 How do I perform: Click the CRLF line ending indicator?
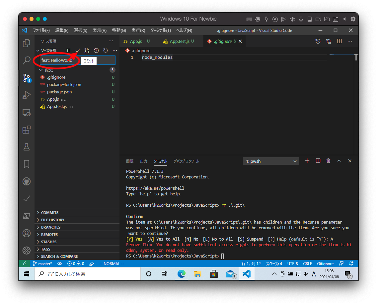(x=307, y=263)
